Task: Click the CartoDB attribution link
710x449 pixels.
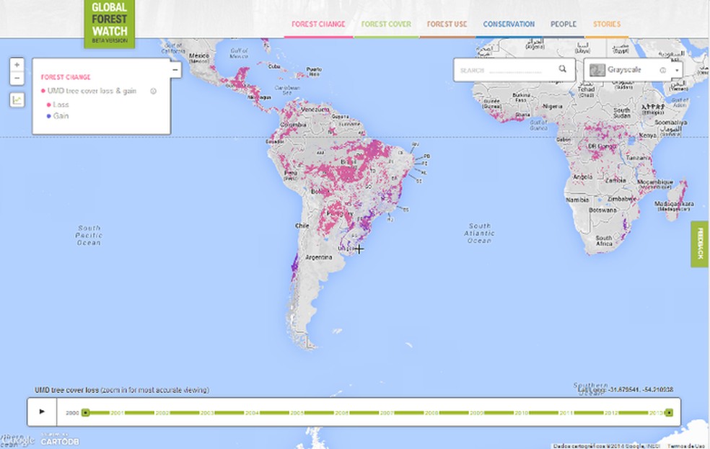Action: coord(59,440)
